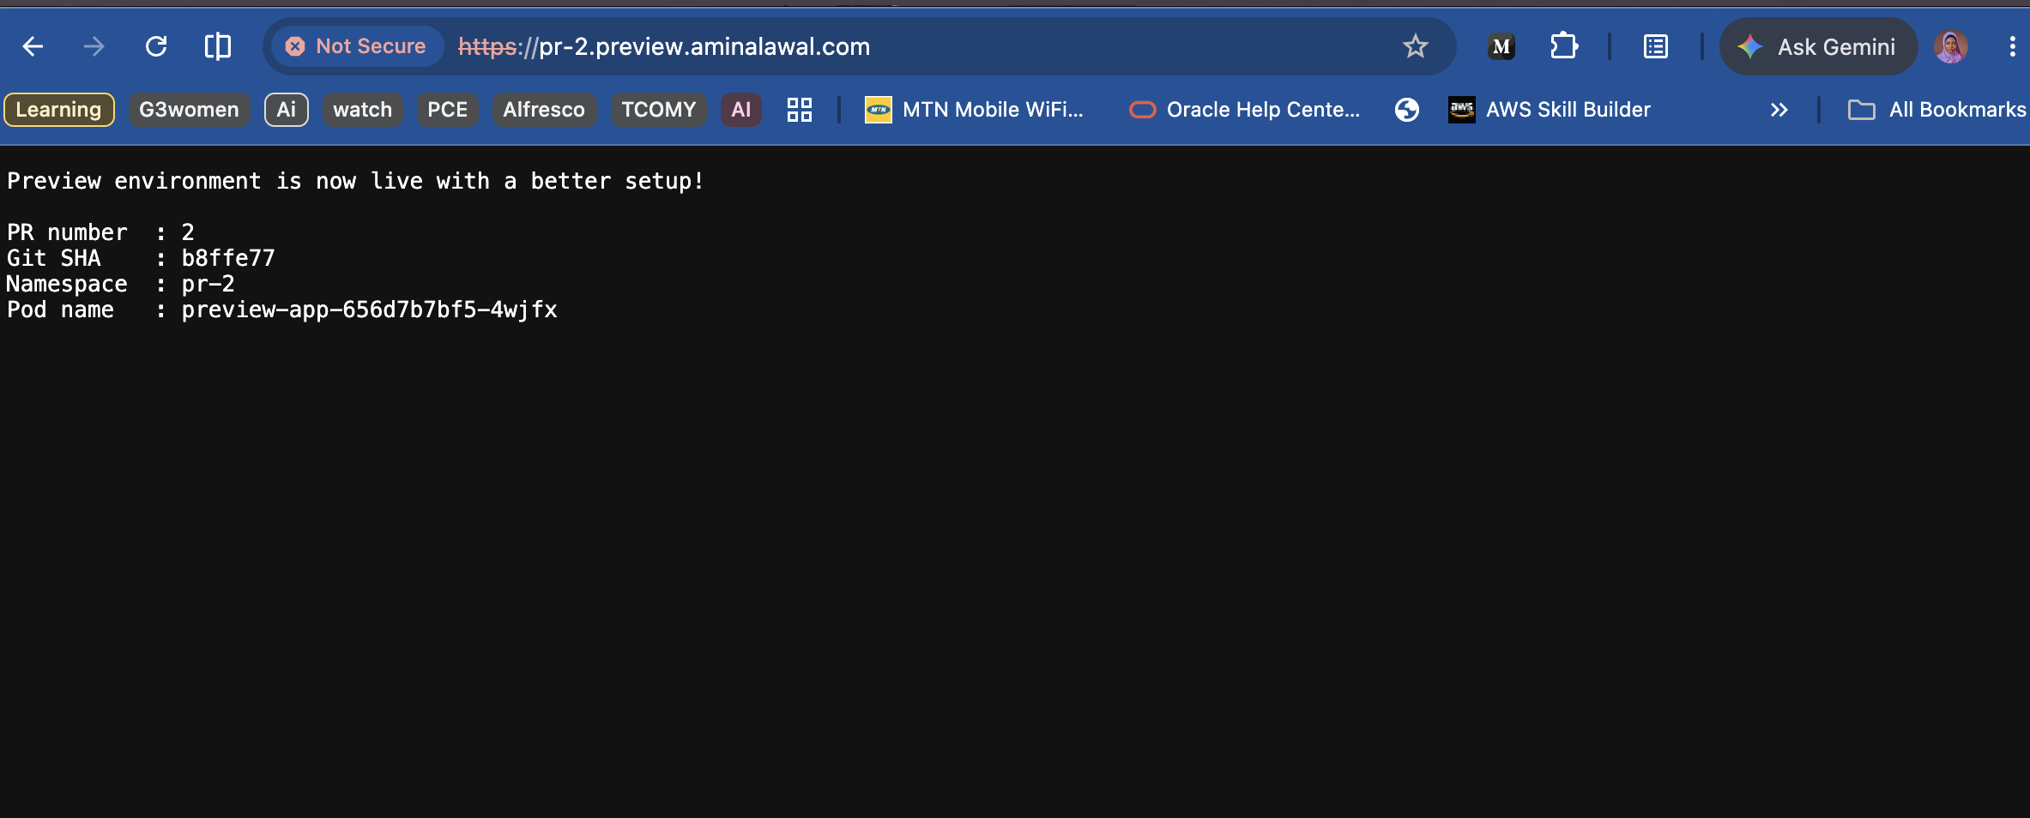Bookmark this page with the star icon
The image size is (2030, 818).
pos(1416,46)
